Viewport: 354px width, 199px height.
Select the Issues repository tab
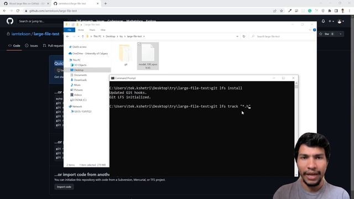(x=32, y=45)
